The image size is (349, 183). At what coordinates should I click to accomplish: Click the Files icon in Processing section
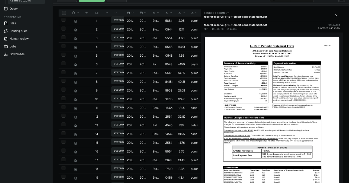pyautogui.click(x=6, y=23)
